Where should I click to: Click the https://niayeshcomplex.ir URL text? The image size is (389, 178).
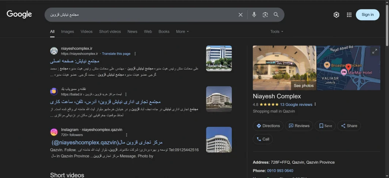(x=79, y=54)
